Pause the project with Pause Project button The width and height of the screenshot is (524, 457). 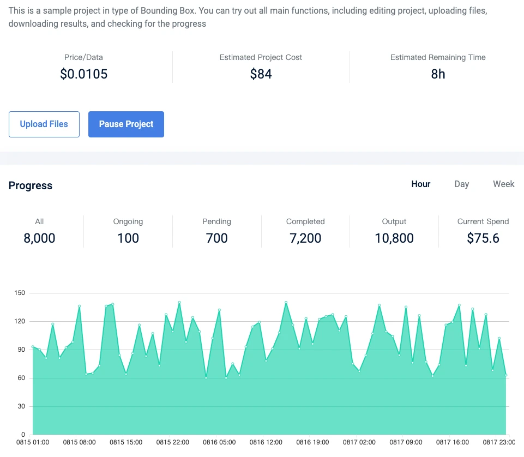pos(126,124)
